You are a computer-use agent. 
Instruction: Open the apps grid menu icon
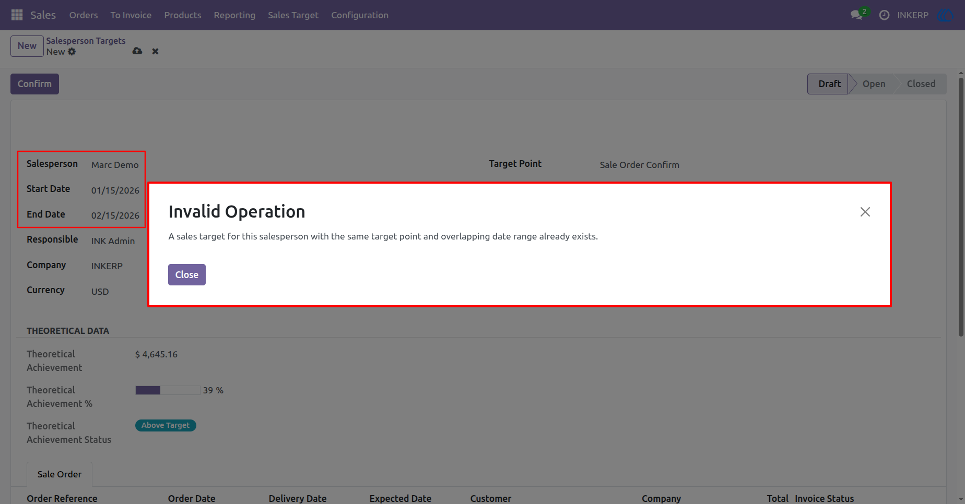(17, 15)
